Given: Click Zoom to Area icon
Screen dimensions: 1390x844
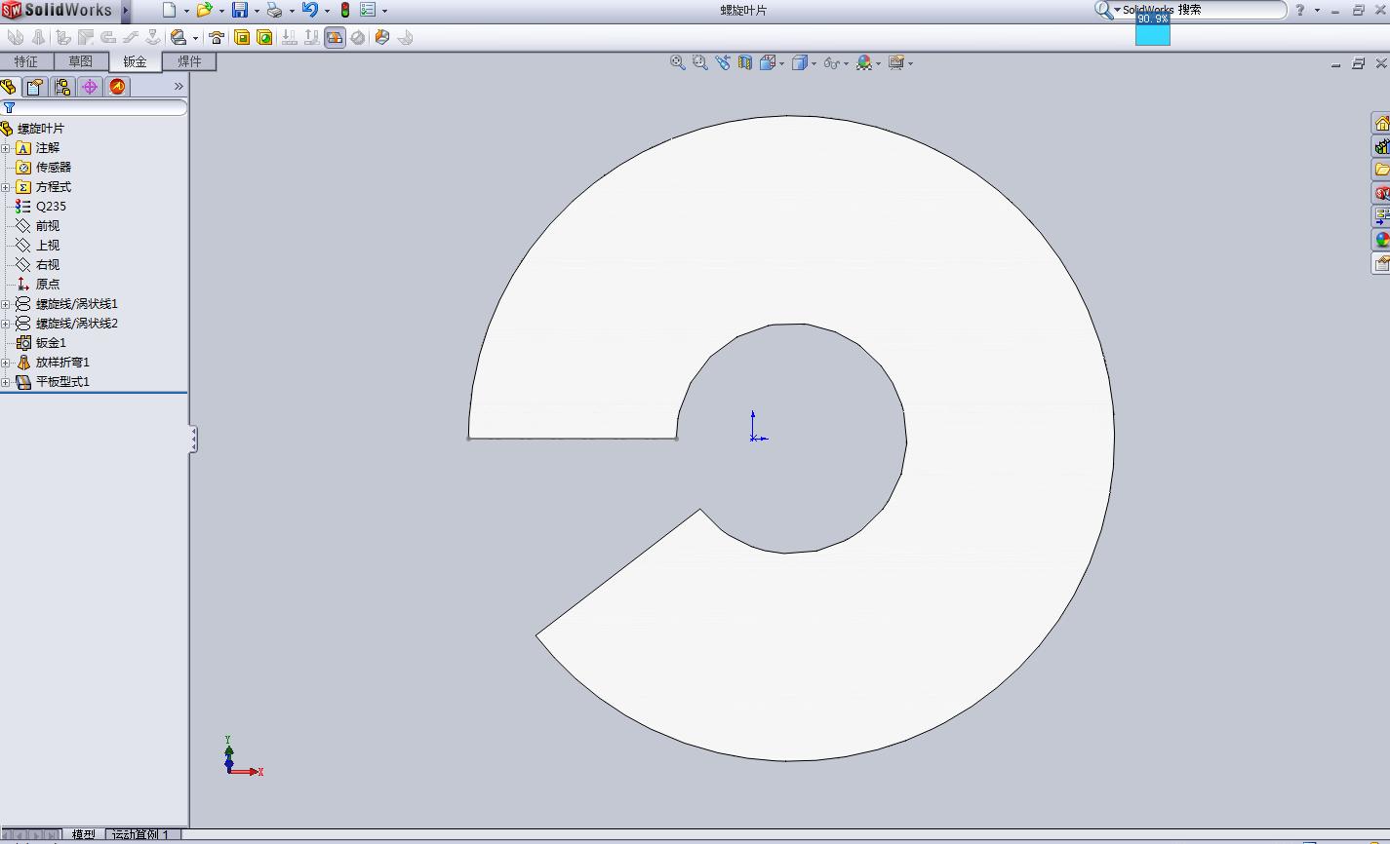Looking at the screenshot, I should pyautogui.click(x=699, y=62).
